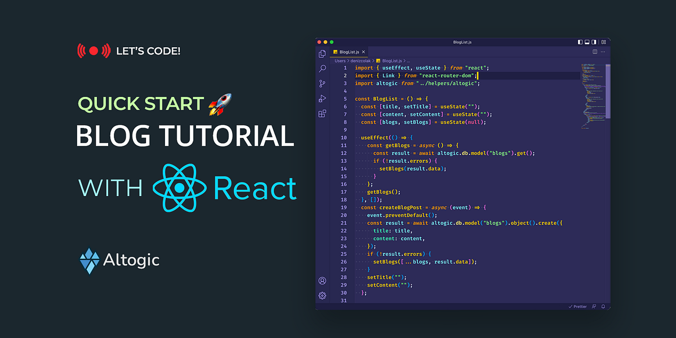Open the Search view in activity bar

click(x=322, y=69)
